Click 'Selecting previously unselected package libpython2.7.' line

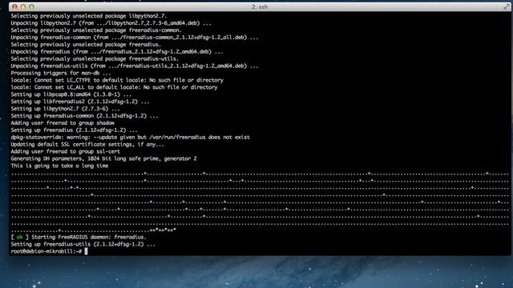click(89, 16)
